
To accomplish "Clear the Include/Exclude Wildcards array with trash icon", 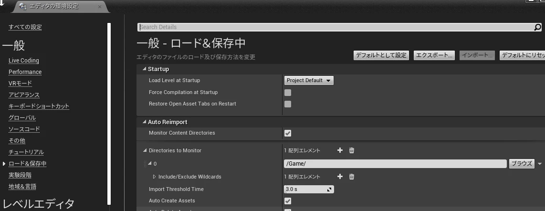I will [351, 177].
